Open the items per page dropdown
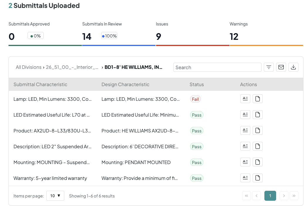This screenshot has height=206, width=304. coord(55,196)
